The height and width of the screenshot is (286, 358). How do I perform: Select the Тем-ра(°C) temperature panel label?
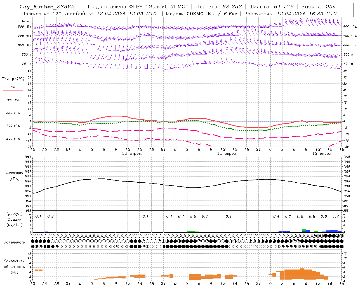13,79
